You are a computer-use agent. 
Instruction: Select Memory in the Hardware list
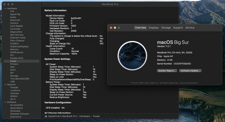[x=14, y=50]
